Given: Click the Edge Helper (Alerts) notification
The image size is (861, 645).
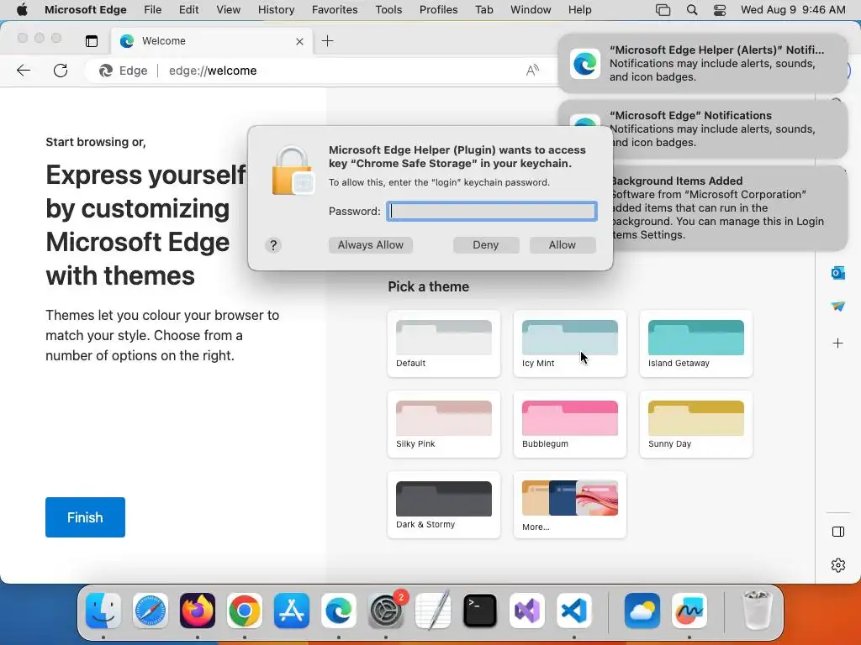Looking at the screenshot, I should (703, 64).
